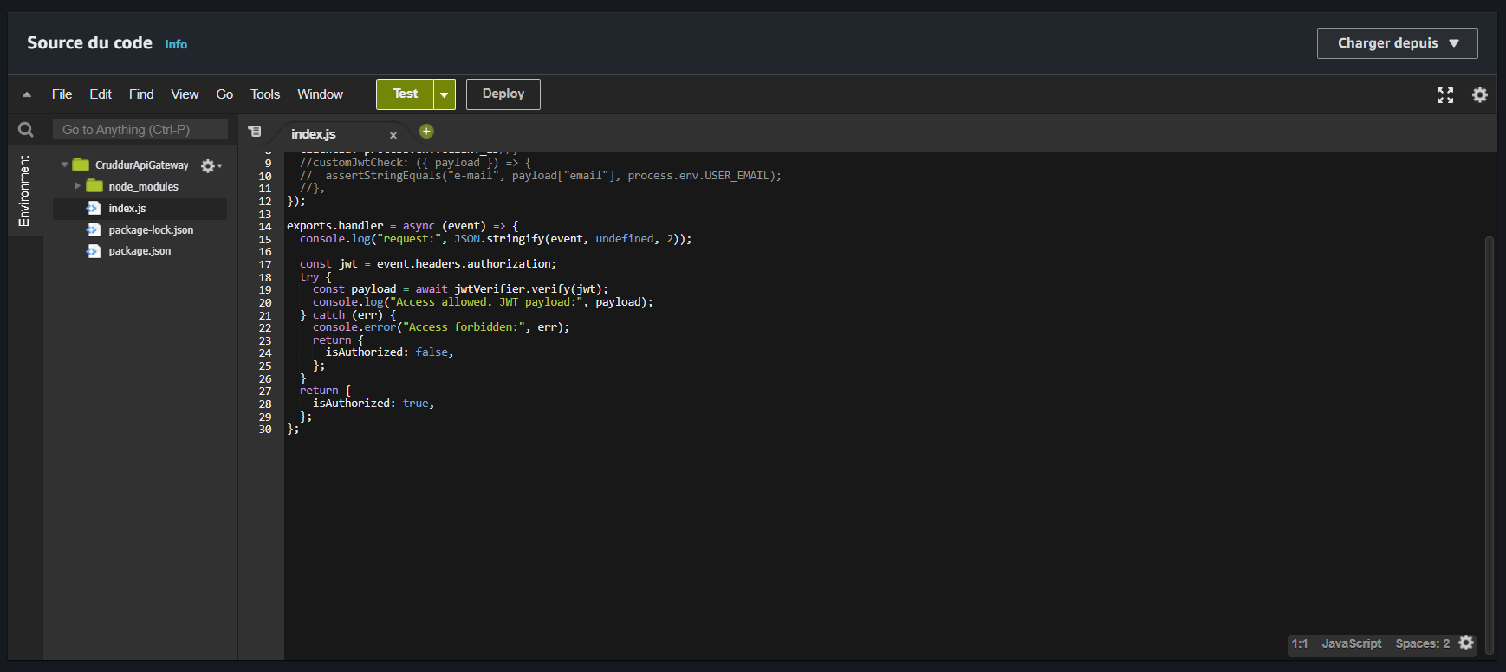The height and width of the screenshot is (672, 1506).
Task: Click index.js file icon in tree
Action: [x=94, y=208]
